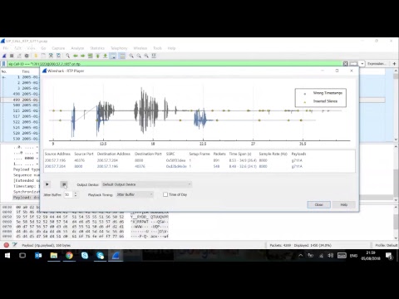Reload the capture file from the toolbar
Image resolution: width=399 pixels, height=299 pixels.
click(x=58, y=56)
